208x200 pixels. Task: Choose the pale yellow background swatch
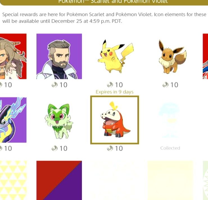point(170,180)
